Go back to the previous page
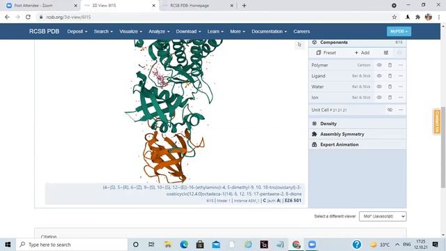Image resolution: width=446 pixels, height=251 pixels. pos(7,17)
